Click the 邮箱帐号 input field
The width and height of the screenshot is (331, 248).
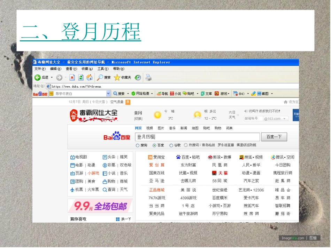point(253,119)
